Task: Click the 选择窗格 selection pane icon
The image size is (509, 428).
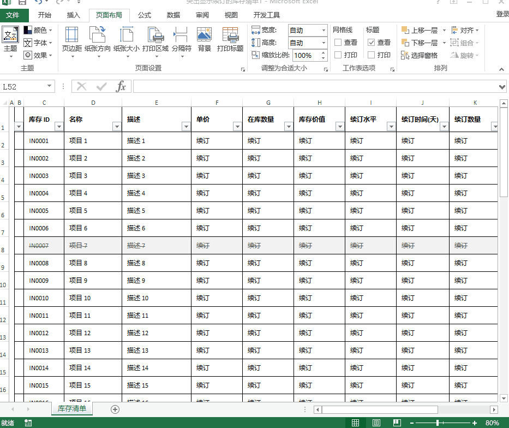Action: (x=405, y=56)
